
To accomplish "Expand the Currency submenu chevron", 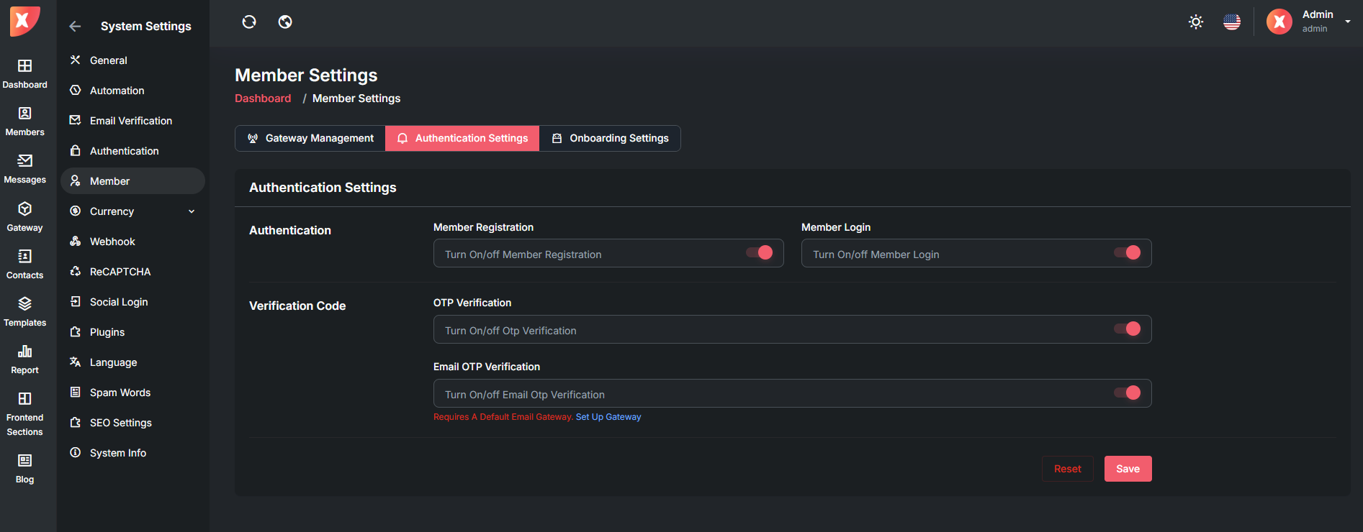I will pos(192,211).
